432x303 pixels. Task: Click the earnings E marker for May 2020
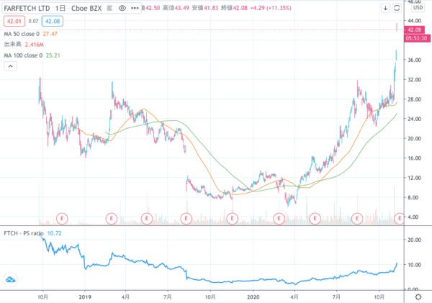pos(315,219)
